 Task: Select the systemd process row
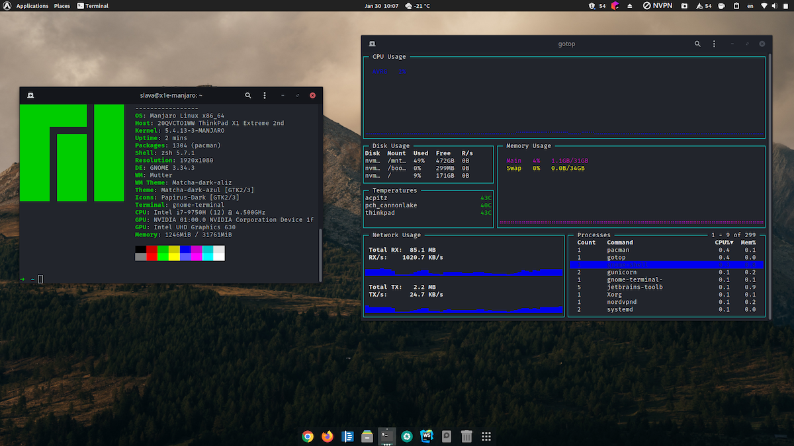pyautogui.click(x=666, y=309)
